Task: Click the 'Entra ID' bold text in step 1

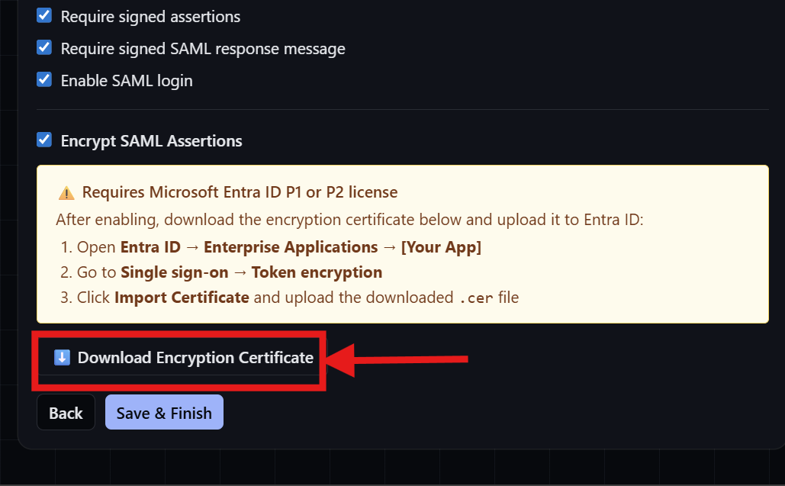Action: click(x=150, y=247)
